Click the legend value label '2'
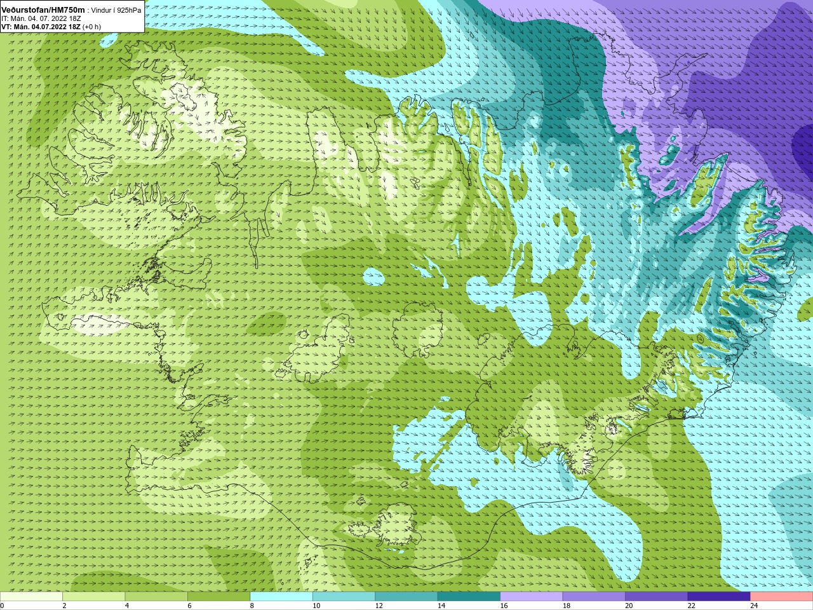The width and height of the screenshot is (813, 610). [x=64, y=606]
